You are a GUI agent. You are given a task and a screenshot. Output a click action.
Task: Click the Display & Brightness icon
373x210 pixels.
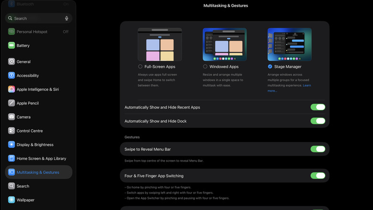coord(11,145)
